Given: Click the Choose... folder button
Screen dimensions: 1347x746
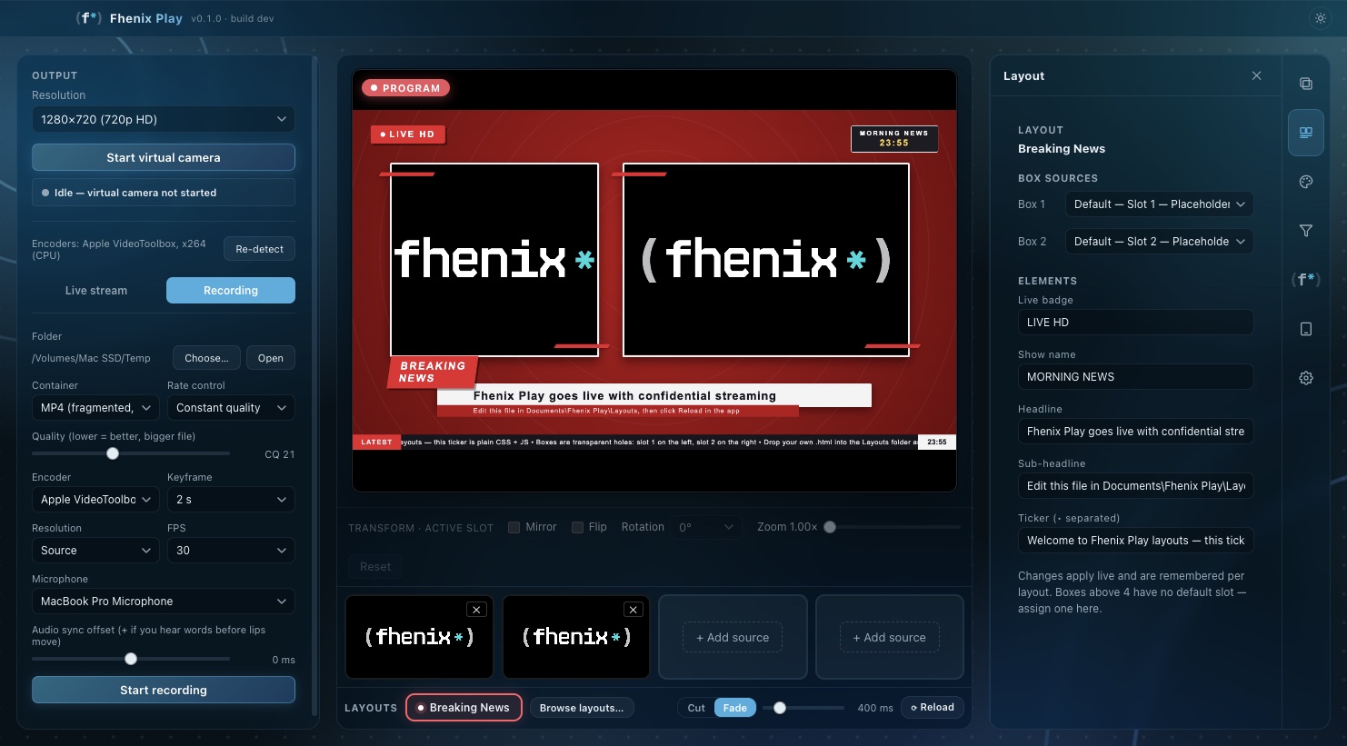Looking at the screenshot, I should (206, 358).
